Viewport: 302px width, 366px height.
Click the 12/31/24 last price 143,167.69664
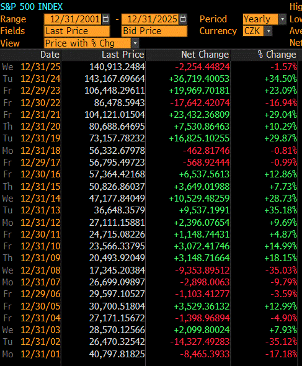click(115, 79)
